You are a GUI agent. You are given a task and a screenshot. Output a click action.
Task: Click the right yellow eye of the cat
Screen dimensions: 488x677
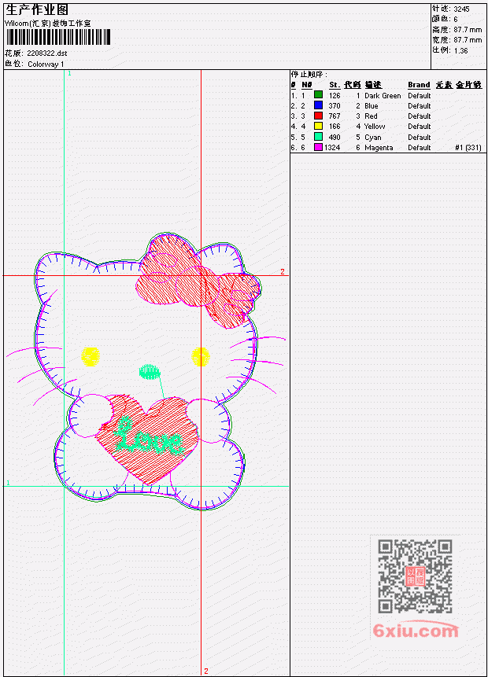200,357
